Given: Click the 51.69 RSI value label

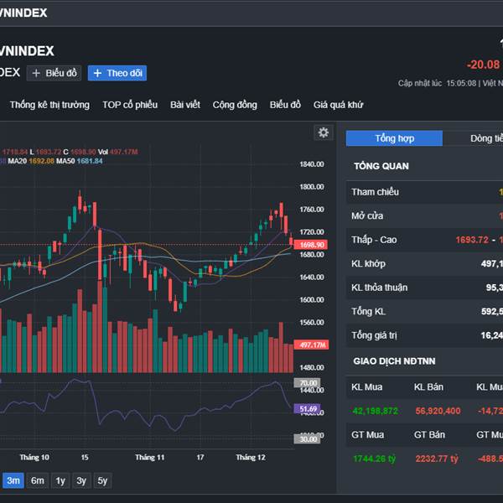Looking at the screenshot, I should pos(308,409).
